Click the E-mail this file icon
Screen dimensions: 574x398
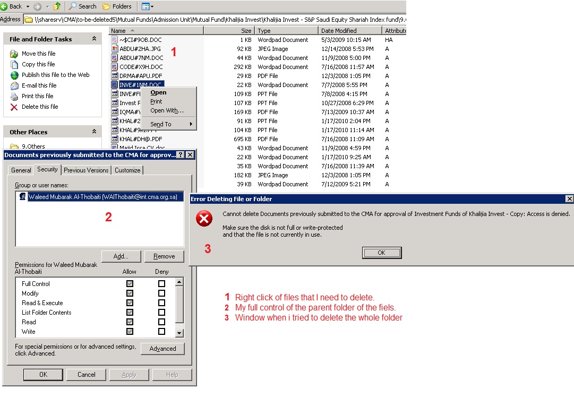pyautogui.click(x=14, y=85)
